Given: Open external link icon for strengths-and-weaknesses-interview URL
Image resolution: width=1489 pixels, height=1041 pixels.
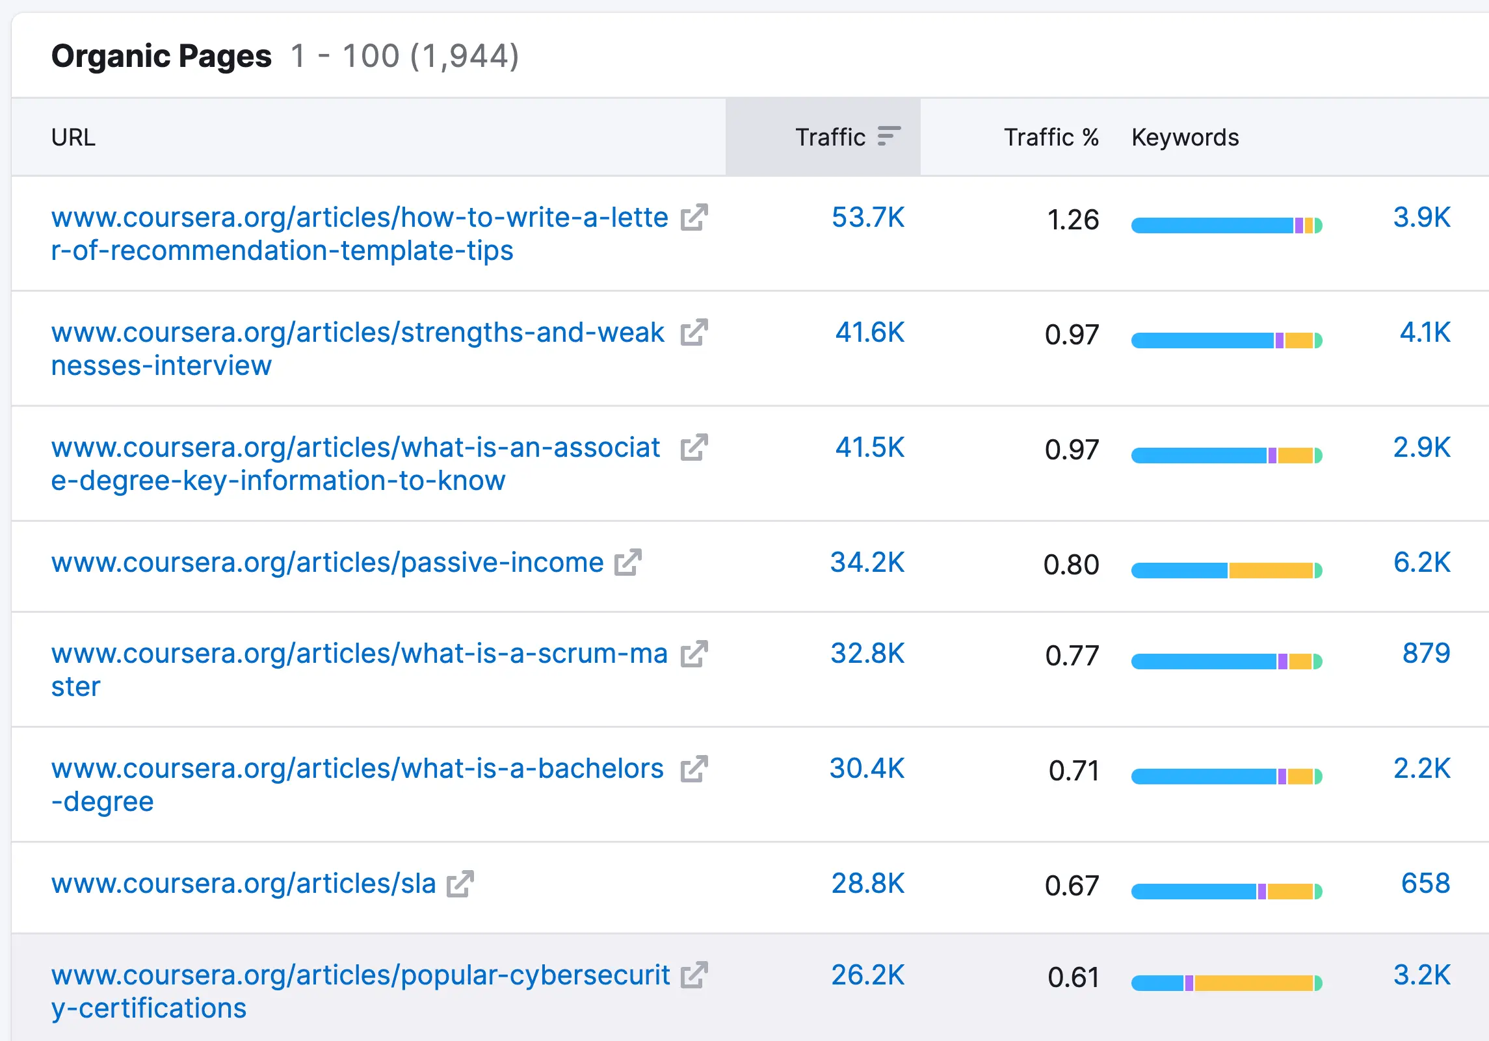Looking at the screenshot, I should pyautogui.click(x=694, y=333).
